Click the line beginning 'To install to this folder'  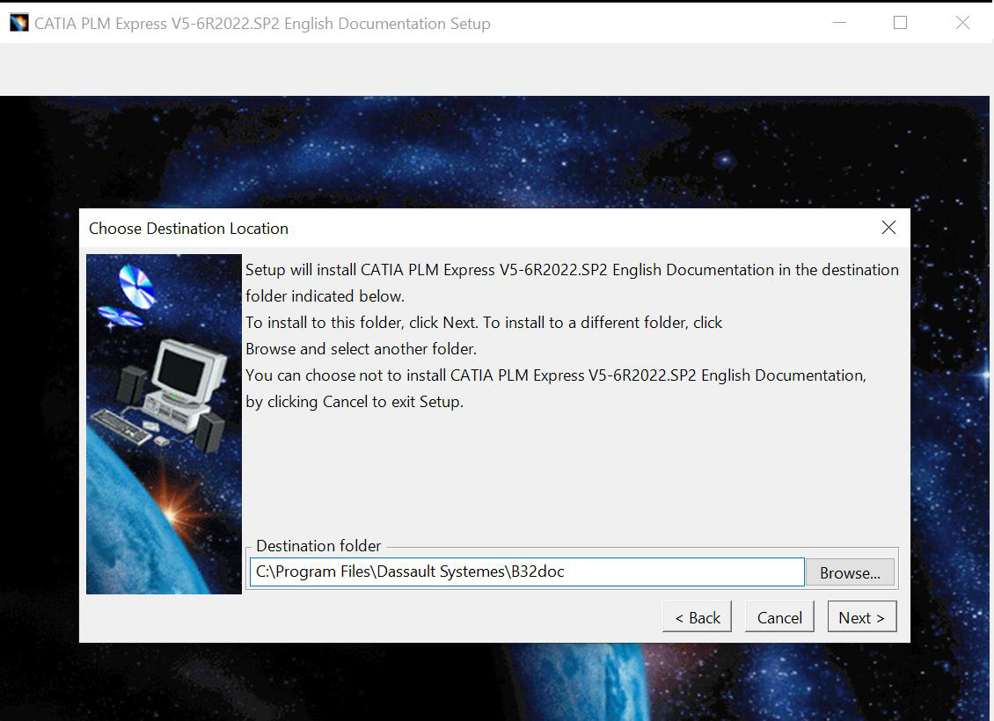point(484,323)
